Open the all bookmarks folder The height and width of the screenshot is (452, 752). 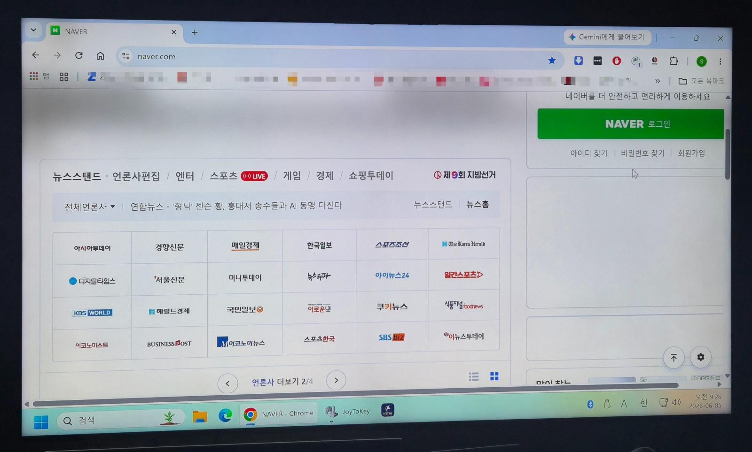[701, 81]
